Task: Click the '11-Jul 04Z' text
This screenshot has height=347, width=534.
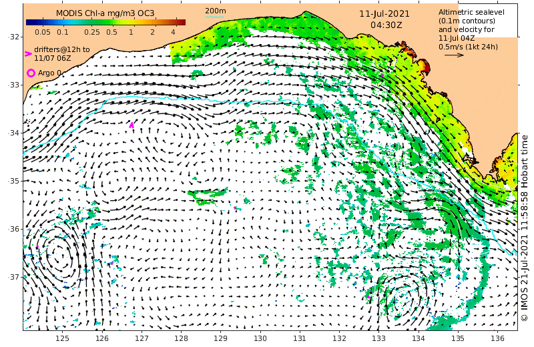Action: tap(457, 38)
